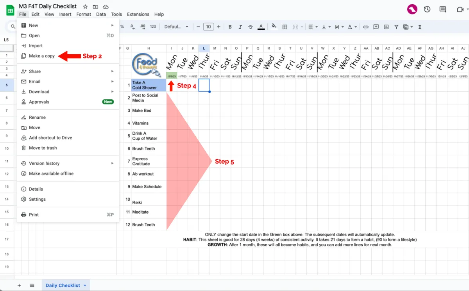
Task: Open the Help menu
Action: pos(159,14)
